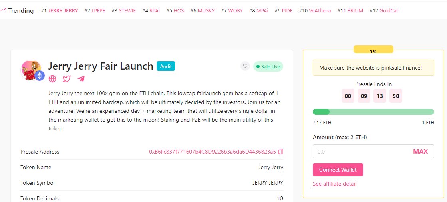The width and height of the screenshot is (447, 202).
Task: Click the presale progress bar
Action: coord(373,112)
